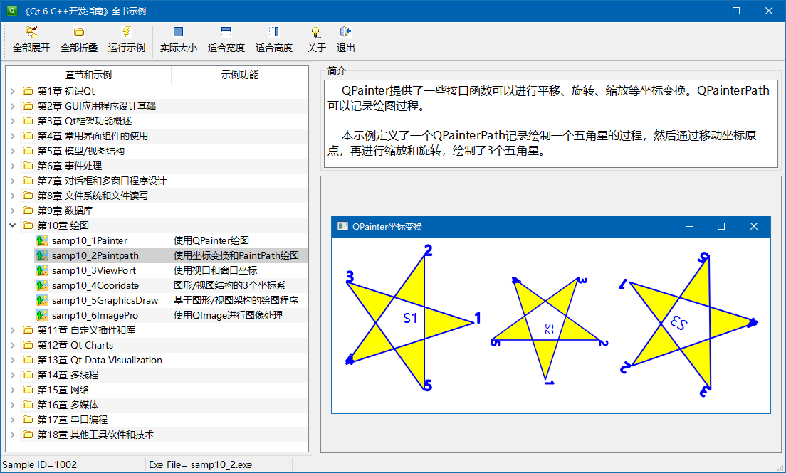Select the samp10_5GraphicsDraw example row

tap(171, 301)
